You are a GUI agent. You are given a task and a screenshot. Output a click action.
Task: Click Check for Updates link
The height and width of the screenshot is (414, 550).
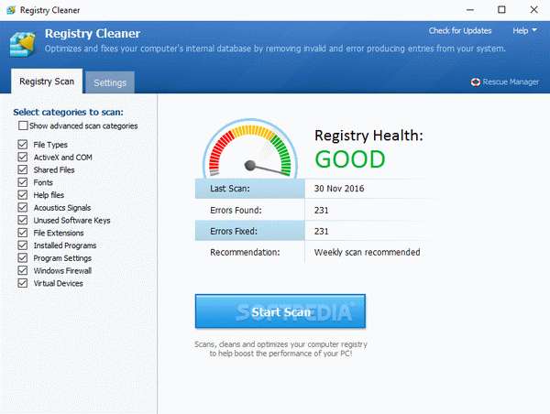(x=460, y=30)
